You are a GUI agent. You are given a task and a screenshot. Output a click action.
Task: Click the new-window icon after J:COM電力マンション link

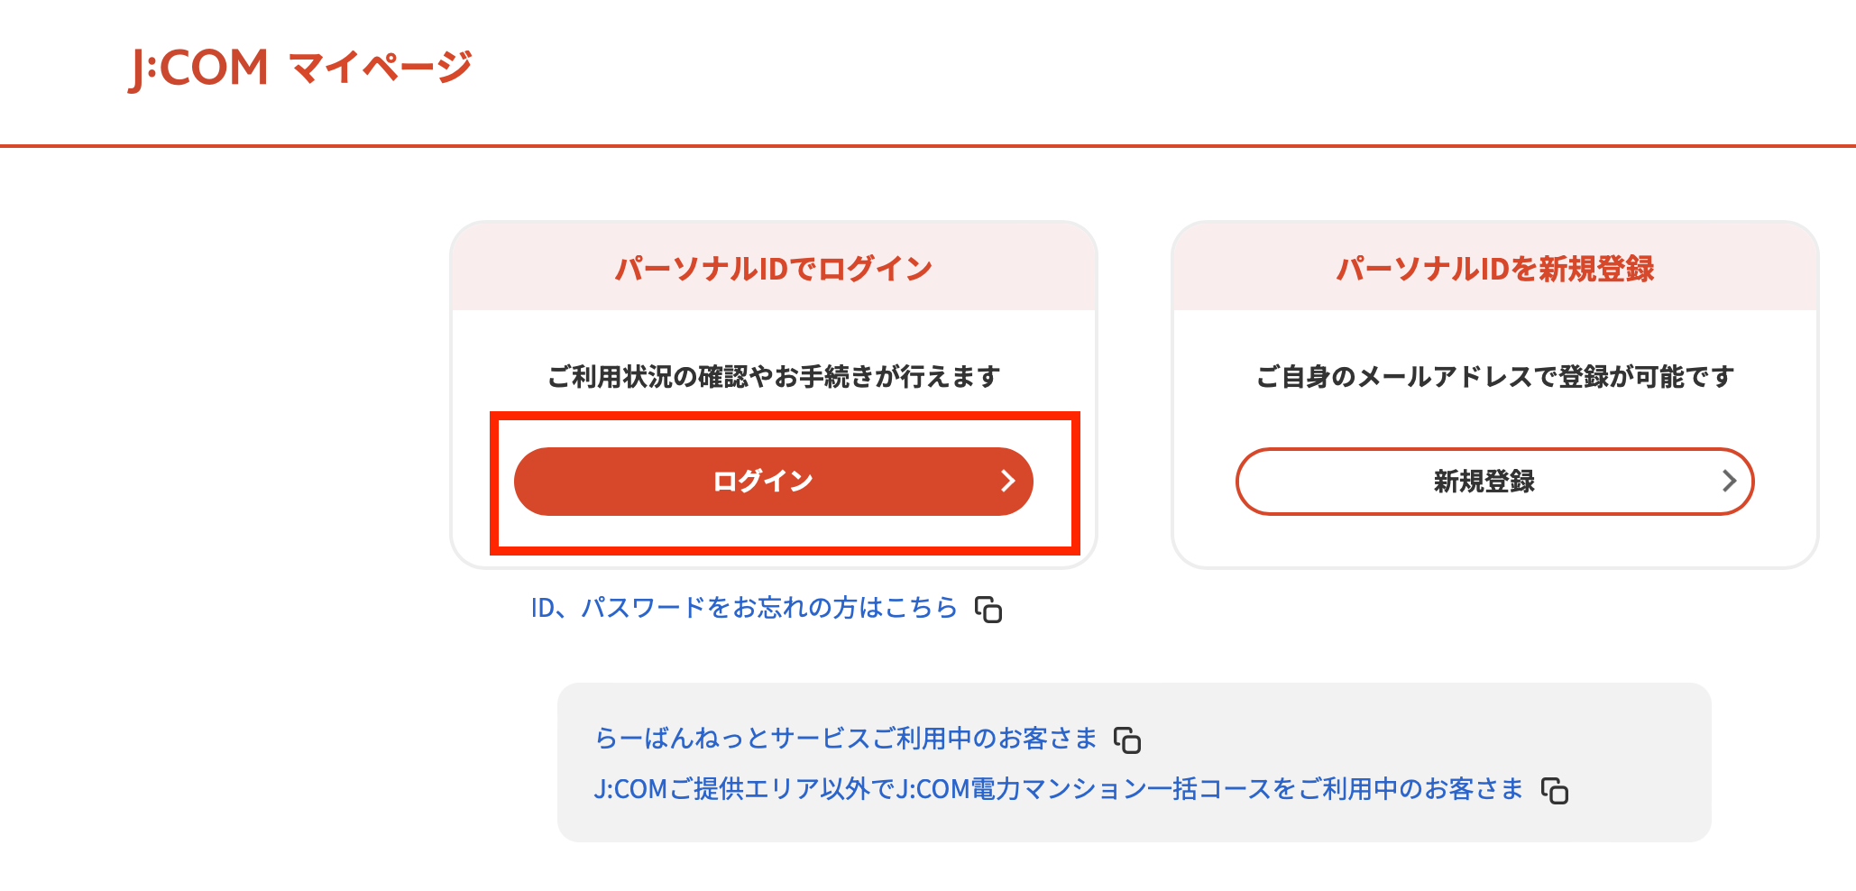point(1555,791)
